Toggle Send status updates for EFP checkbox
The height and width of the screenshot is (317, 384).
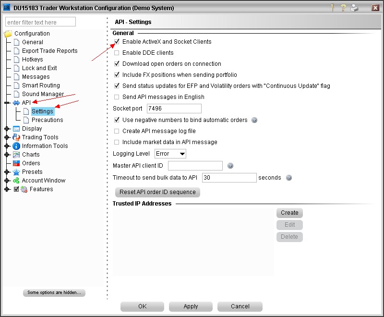tap(117, 86)
